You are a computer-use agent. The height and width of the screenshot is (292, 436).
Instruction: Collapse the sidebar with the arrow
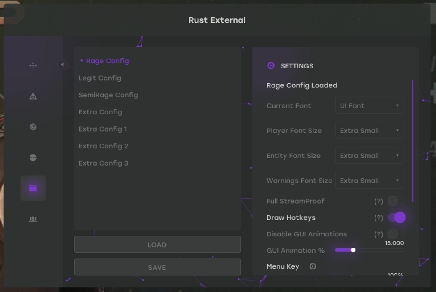[x=62, y=65]
